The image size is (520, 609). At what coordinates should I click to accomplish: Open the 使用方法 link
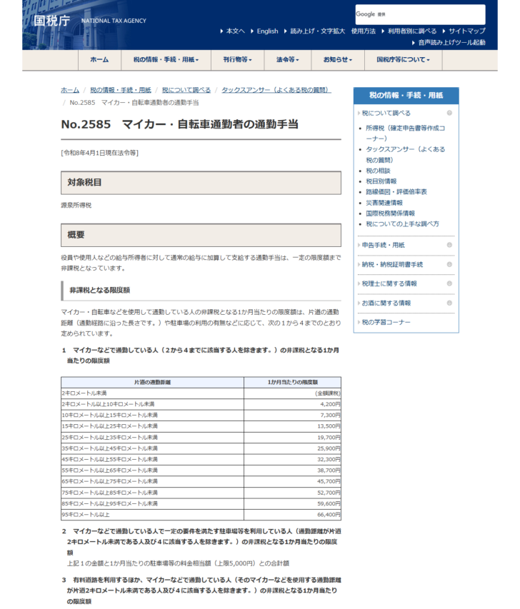(364, 31)
